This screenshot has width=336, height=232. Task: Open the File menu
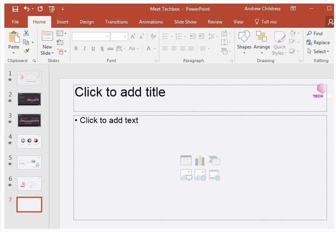click(x=15, y=22)
